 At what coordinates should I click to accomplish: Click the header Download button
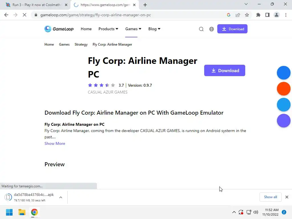[232, 29]
